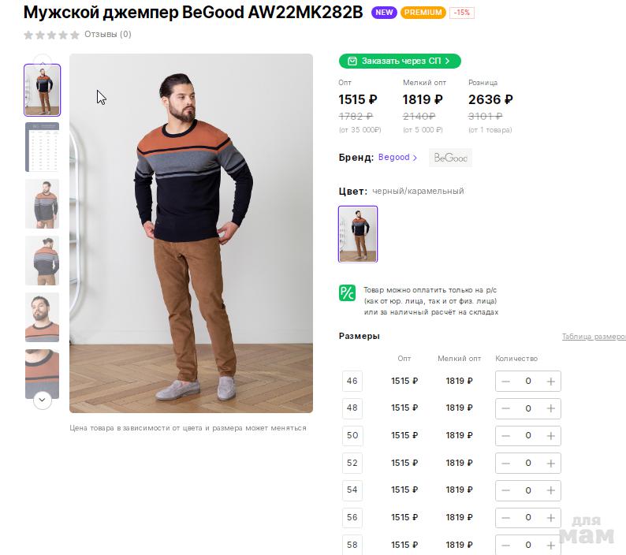This screenshot has height=555, width=626.
Task: Click the BeGood brand logo image
Action: click(x=450, y=158)
